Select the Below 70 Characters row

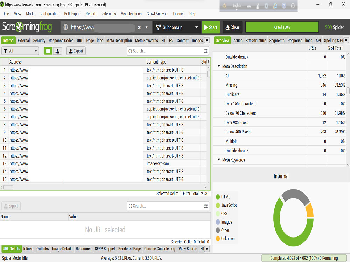[279, 113]
